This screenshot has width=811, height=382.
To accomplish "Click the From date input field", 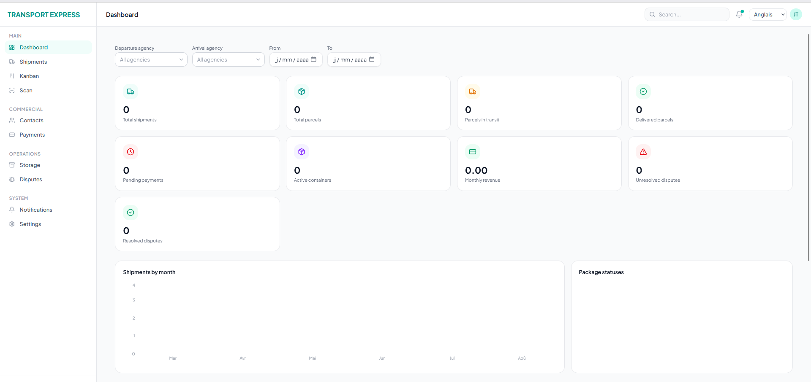I will tap(296, 59).
